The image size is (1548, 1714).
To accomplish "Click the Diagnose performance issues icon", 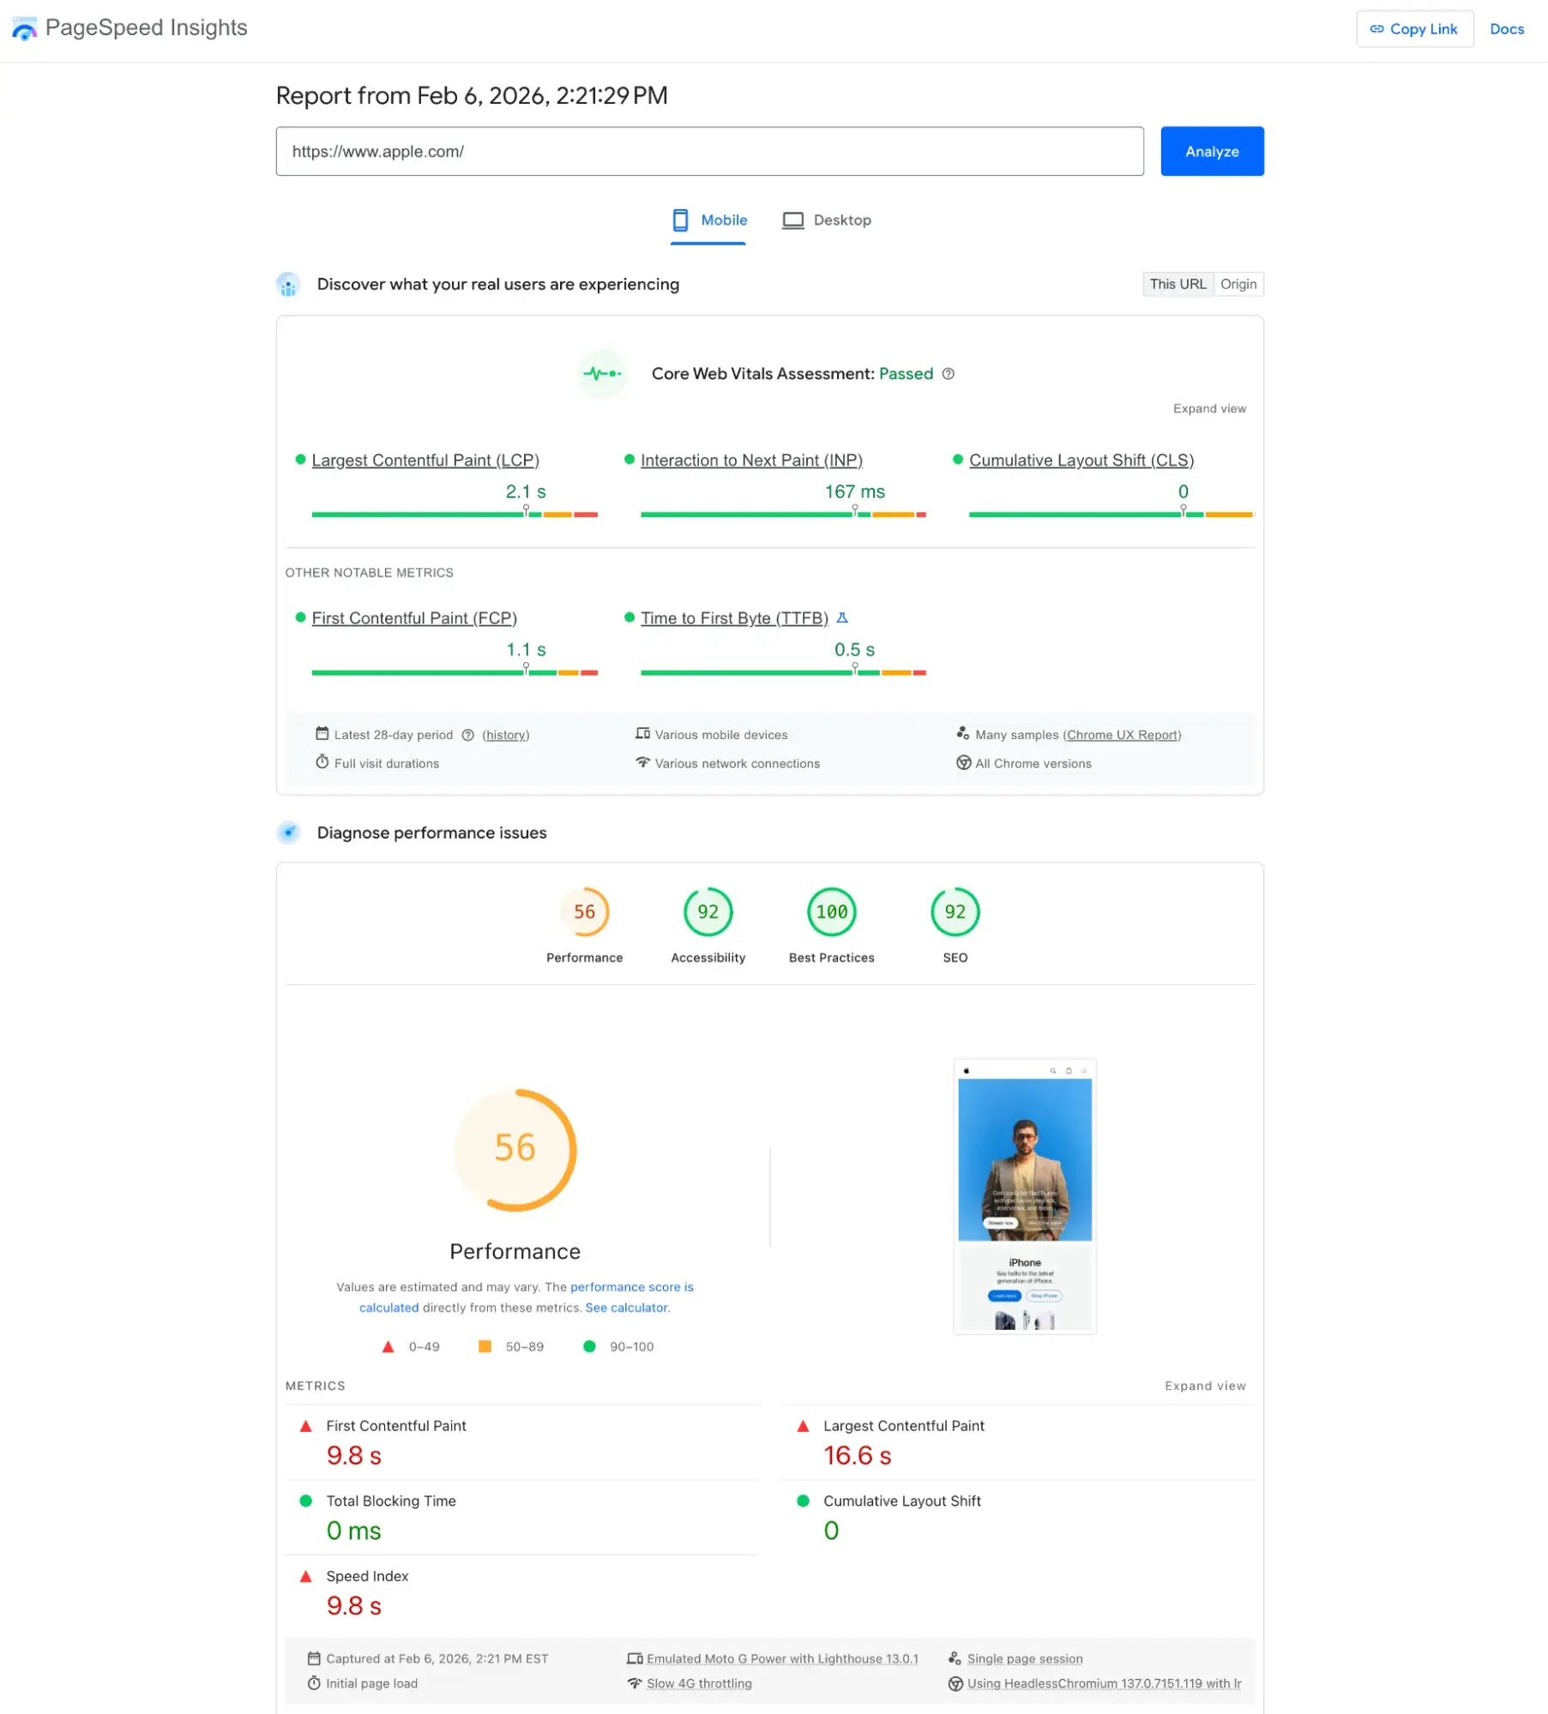I will click(289, 832).
